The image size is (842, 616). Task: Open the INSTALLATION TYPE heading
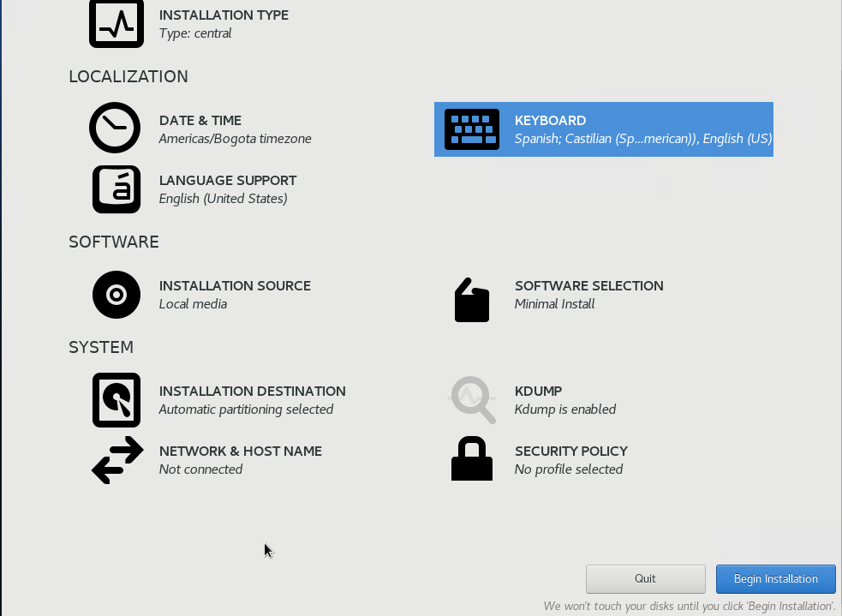(x=224, y=15)
